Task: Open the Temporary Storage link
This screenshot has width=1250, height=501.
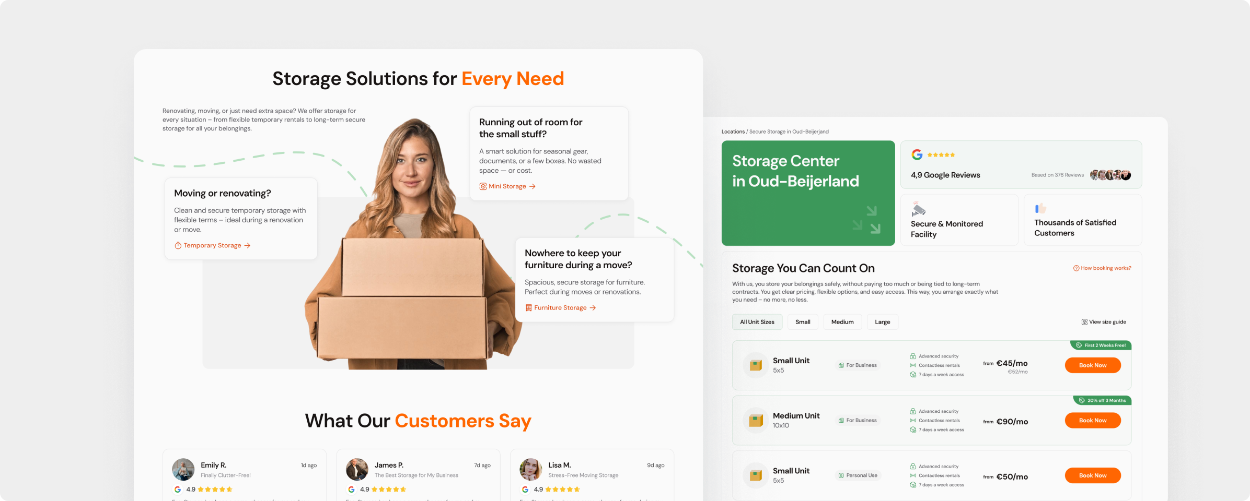Action: pyautogui.click(x=212, y=245)
